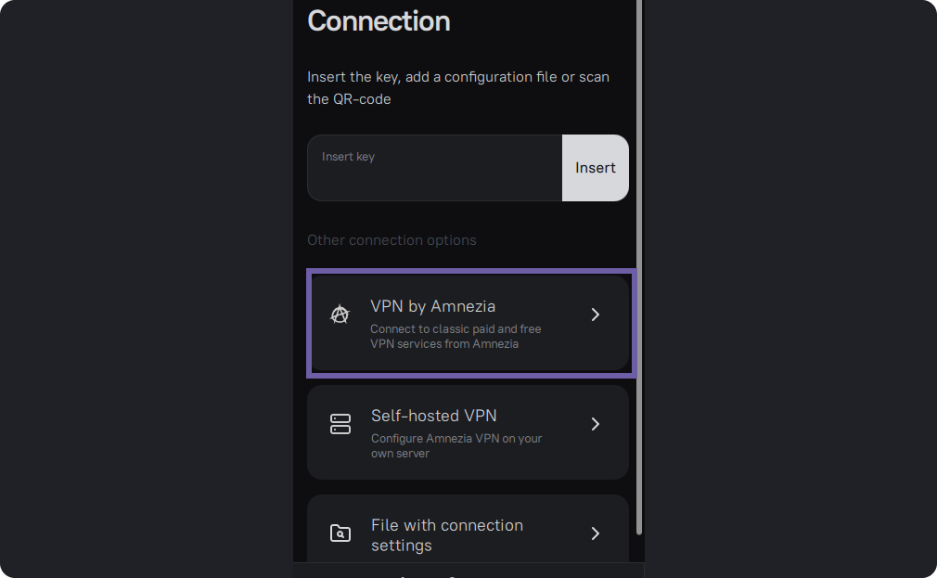
Task: Click the 'Insert the key, add a configuration' instructions
Action: pyautogui.click(x=458, y=88)
